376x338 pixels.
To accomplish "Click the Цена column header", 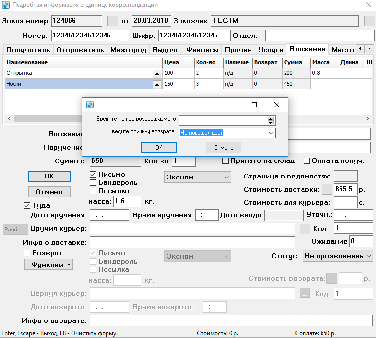I will 179,63.
